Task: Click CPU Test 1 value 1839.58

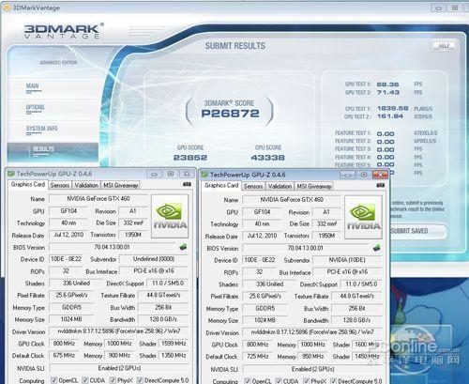Action: (x=392, y=108)
